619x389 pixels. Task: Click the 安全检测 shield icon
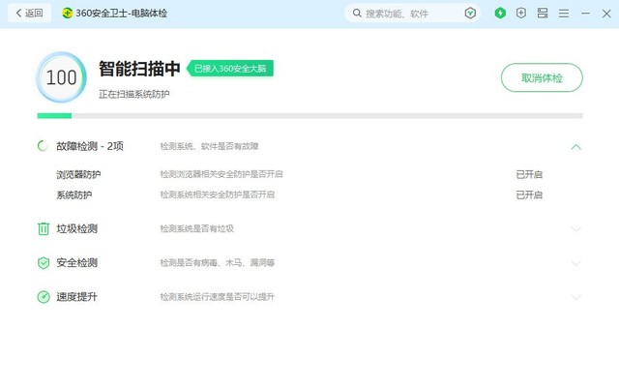pyautogui.click(x=43, y=263)
